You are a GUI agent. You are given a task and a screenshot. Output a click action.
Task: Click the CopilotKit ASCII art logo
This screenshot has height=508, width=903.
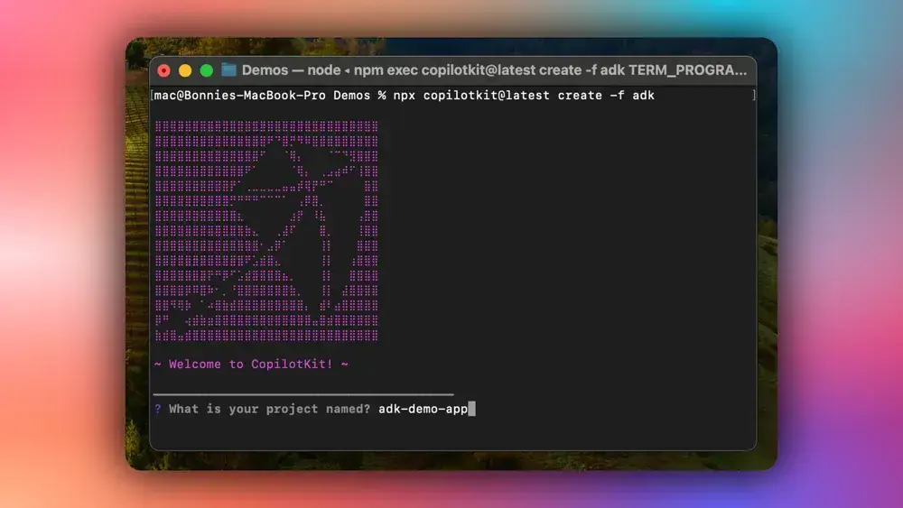click(266, 231)
